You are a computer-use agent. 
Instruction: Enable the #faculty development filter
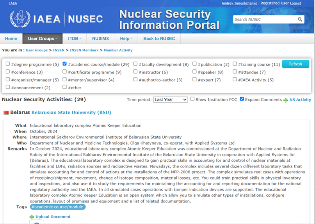(x=135, y=64)
